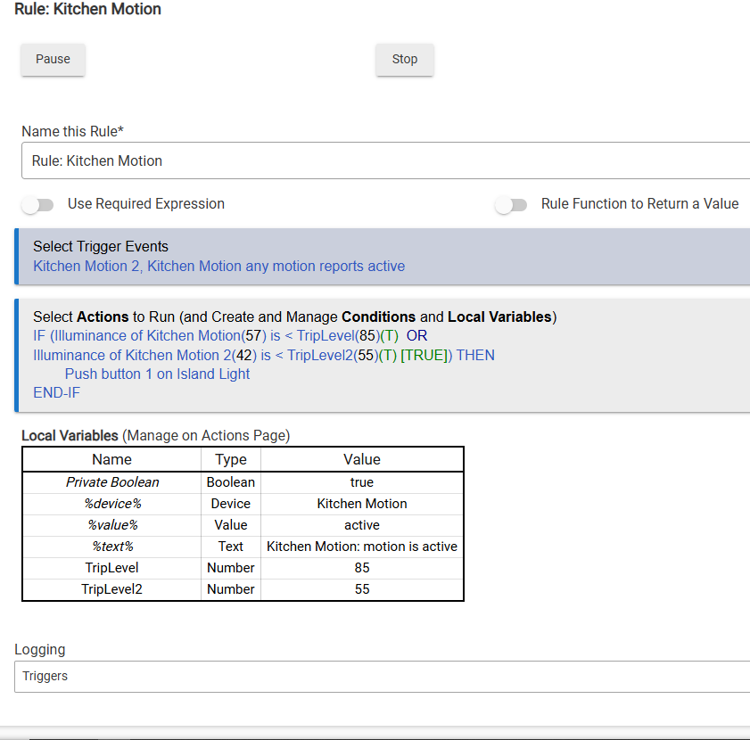Select the %device% value Kitchen Motion cell
The width and height of the screenshot is (750, 740).
[361, 504]
